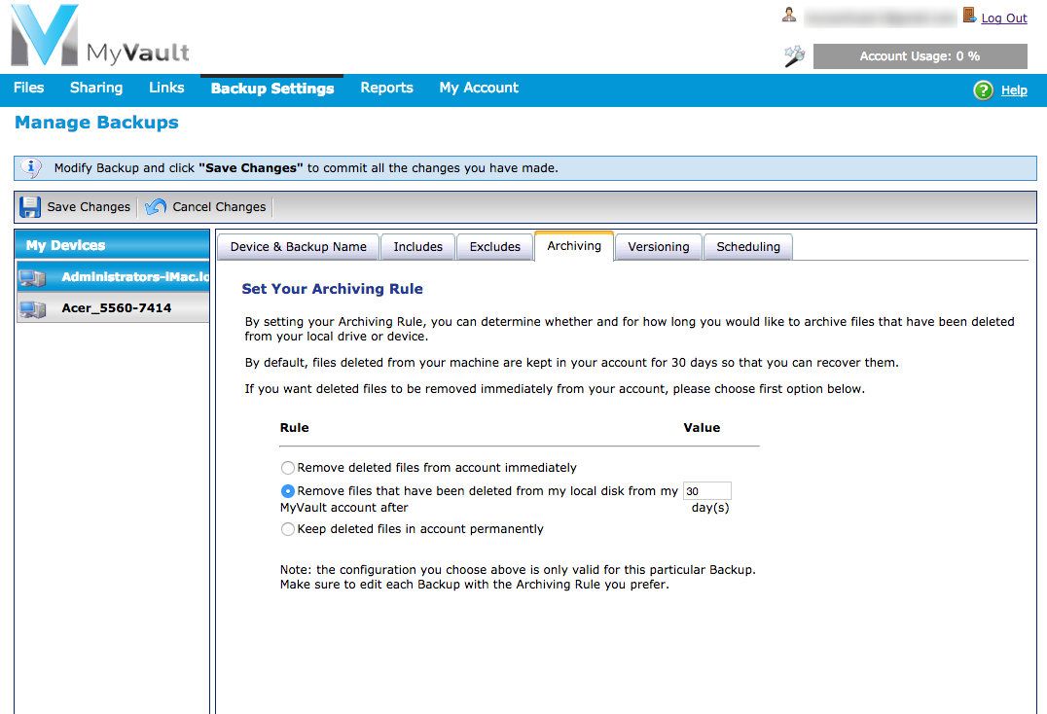Click the Administrators-iMac device computer icon
The width and height of the screenshot is (1047, 714).
(33, 277)
